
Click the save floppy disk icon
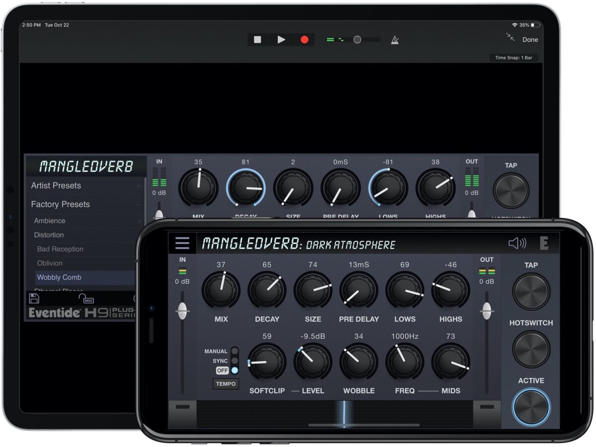[34, 298]
